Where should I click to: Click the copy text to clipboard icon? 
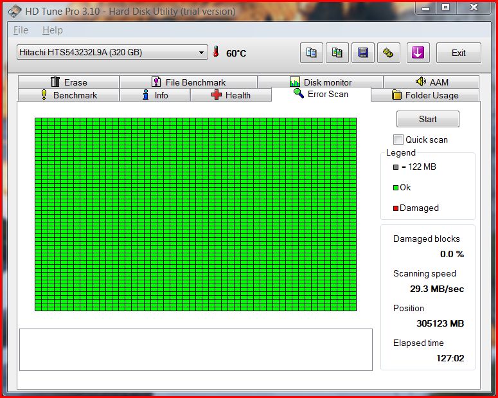[x=311, y=53]
